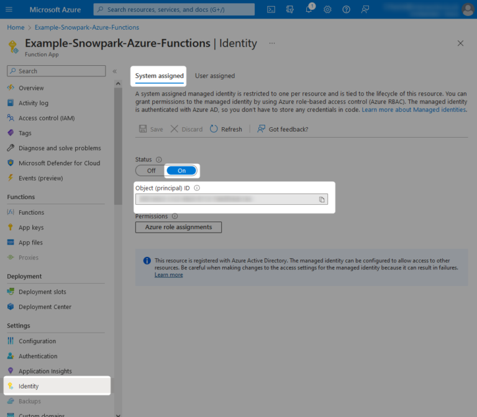Switch to the User assigned tab

(x=215, y=76)
